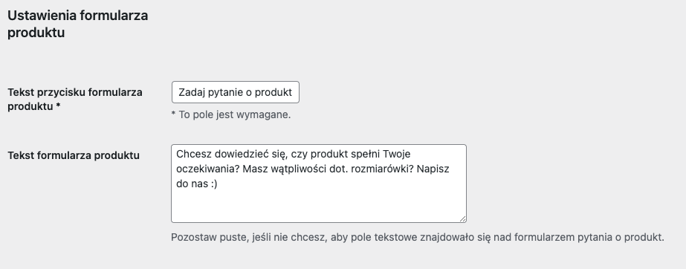Image resolution: width=686 pixels, height=269 pixels.
Task: Click the word 'Twoje' in textarea
Action: (x=396, y=154)
